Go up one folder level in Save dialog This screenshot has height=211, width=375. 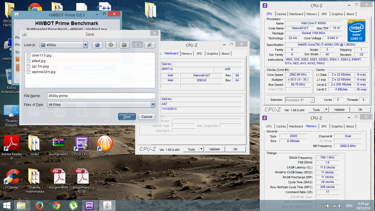[x=97, y=45]
